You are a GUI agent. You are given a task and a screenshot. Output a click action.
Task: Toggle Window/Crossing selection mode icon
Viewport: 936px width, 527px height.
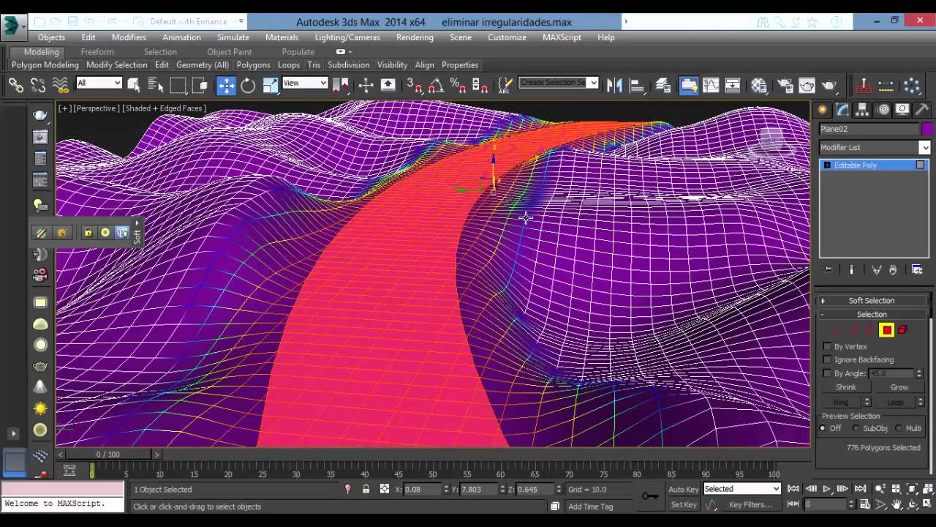200,86
